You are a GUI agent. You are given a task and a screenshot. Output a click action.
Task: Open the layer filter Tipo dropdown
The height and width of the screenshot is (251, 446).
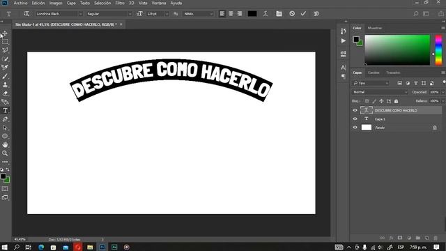371,83
